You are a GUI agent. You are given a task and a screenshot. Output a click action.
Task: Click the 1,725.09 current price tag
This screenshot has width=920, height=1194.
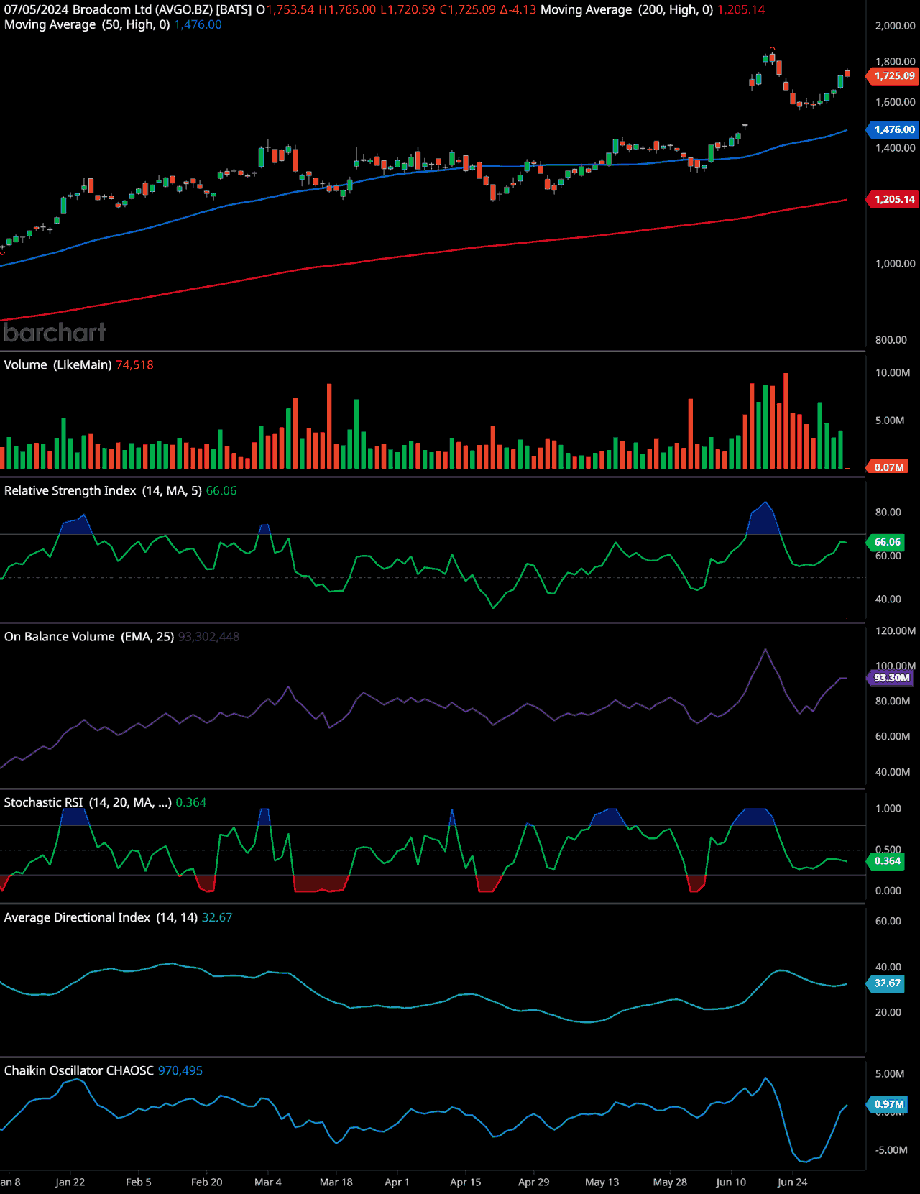click(x=893, y=75)
